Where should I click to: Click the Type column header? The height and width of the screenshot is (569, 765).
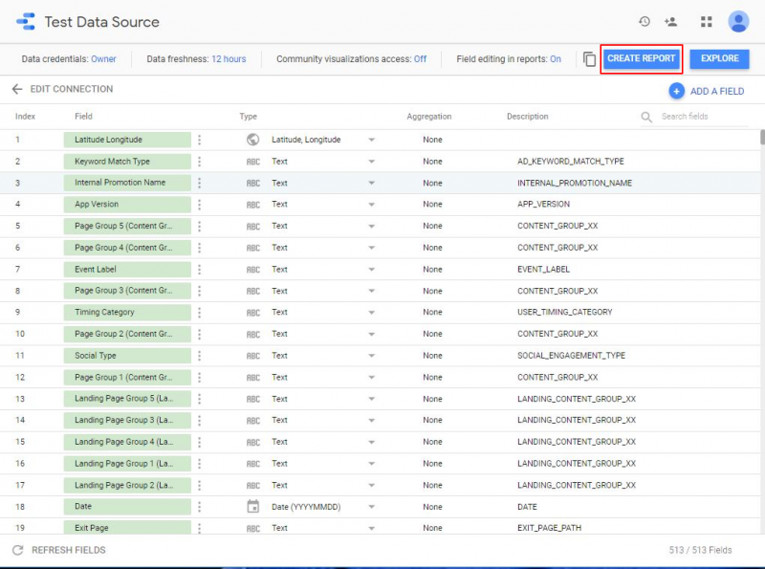(248, 116)
